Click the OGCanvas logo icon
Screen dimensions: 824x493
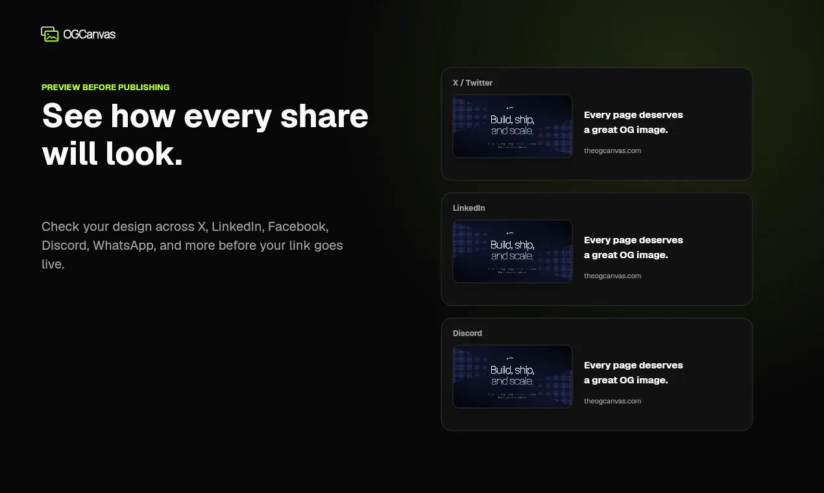click(x=50, y=34)
